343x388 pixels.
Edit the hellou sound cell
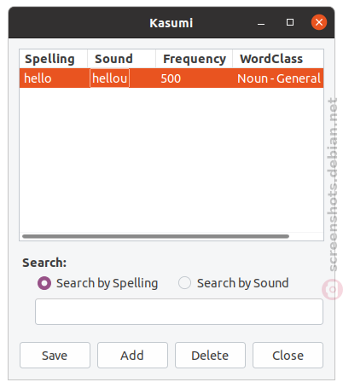click(110, 78)
